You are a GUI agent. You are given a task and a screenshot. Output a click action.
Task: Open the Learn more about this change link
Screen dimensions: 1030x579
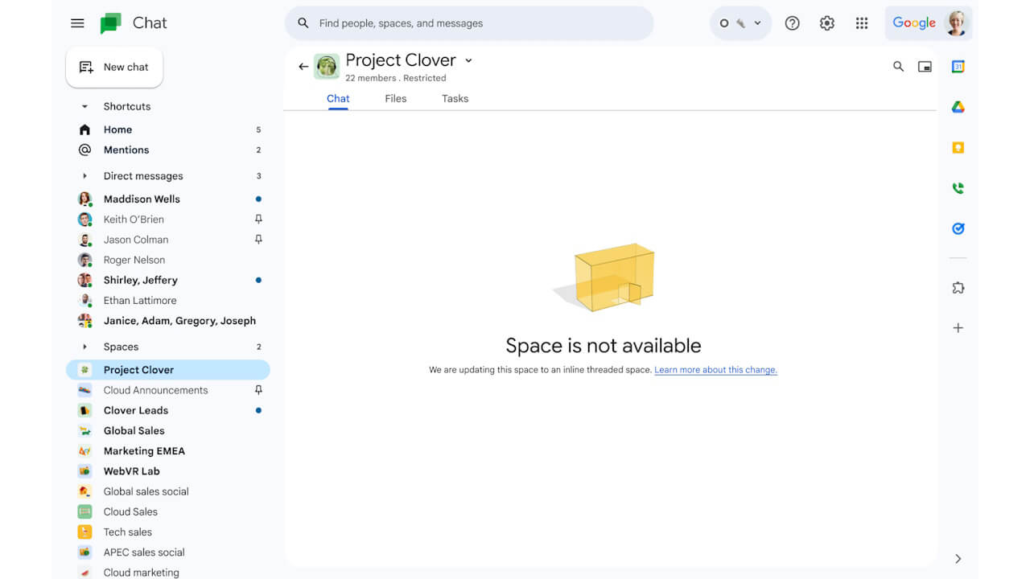(715, 370)
